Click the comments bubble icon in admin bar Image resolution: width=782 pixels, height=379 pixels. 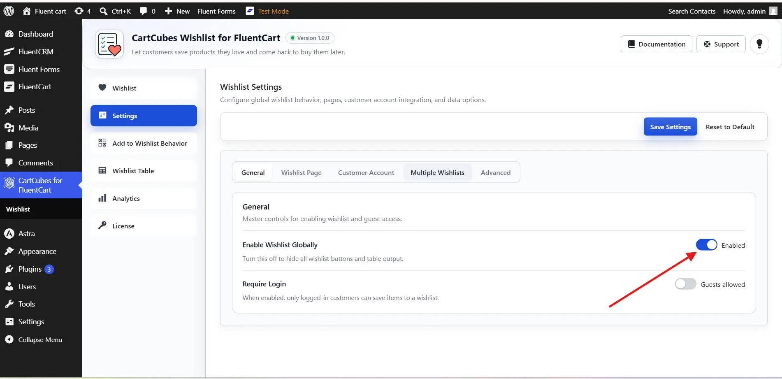143,11
